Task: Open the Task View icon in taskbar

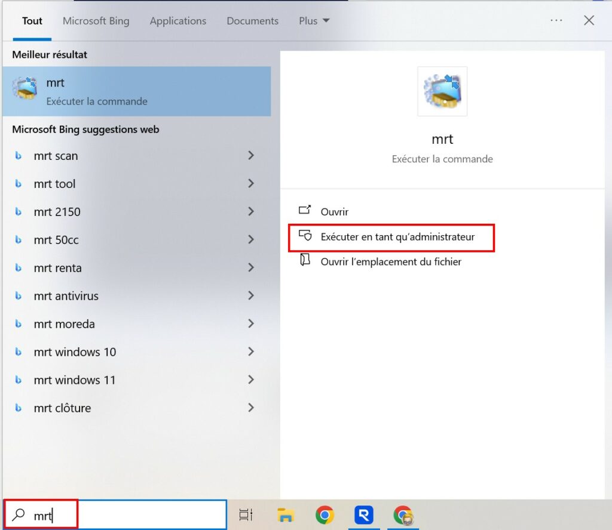Action: pos(246,514)
